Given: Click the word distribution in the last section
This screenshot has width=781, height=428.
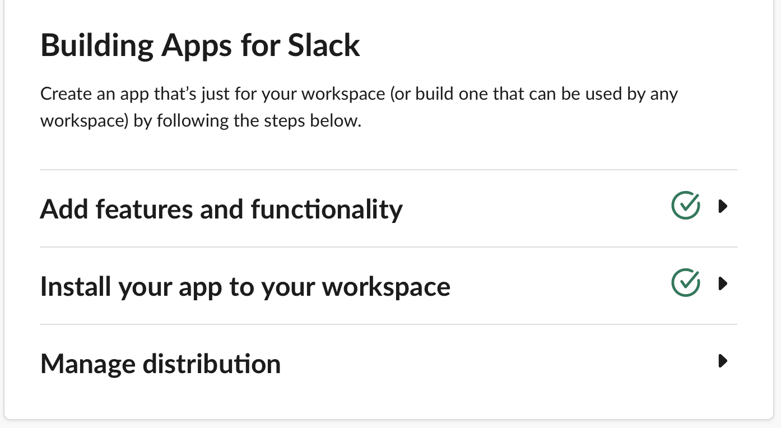Looking at the screenshot, I should click(212, 364).
